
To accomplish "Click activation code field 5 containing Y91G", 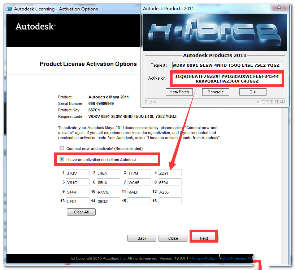I will click(78, 182).
